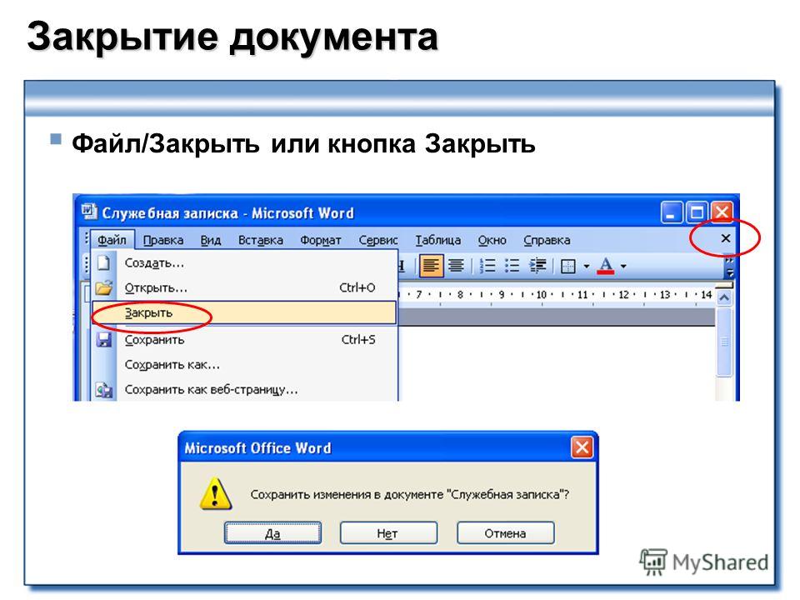Viewport: 800px width, 600px height.
Task: Click the indent icon after the bulleted list
Action: click(537, 266)
